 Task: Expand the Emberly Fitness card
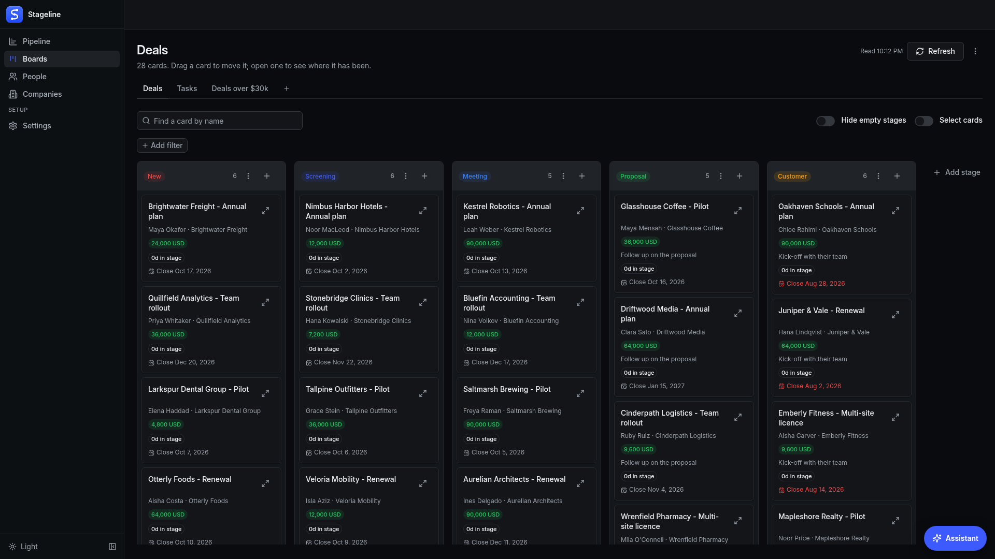click(895, 417)
